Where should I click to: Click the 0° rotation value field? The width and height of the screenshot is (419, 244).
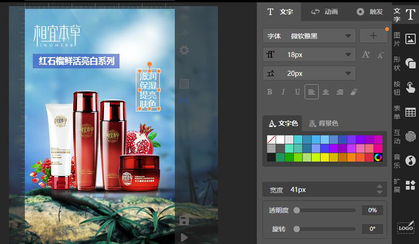pos(372,229)
